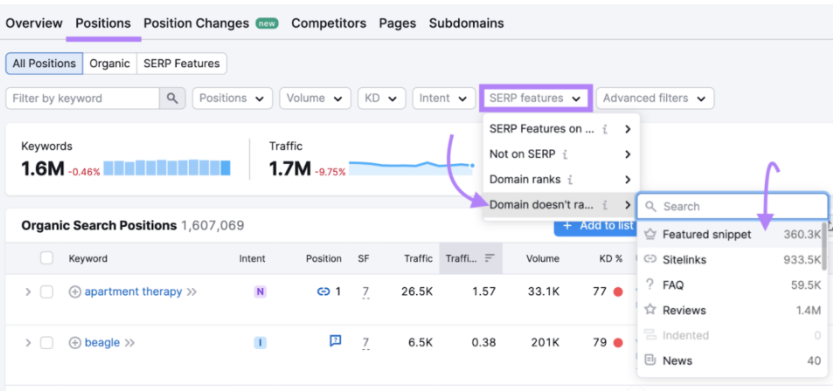Check the apartment therapy row checkbox

(47, 292)
